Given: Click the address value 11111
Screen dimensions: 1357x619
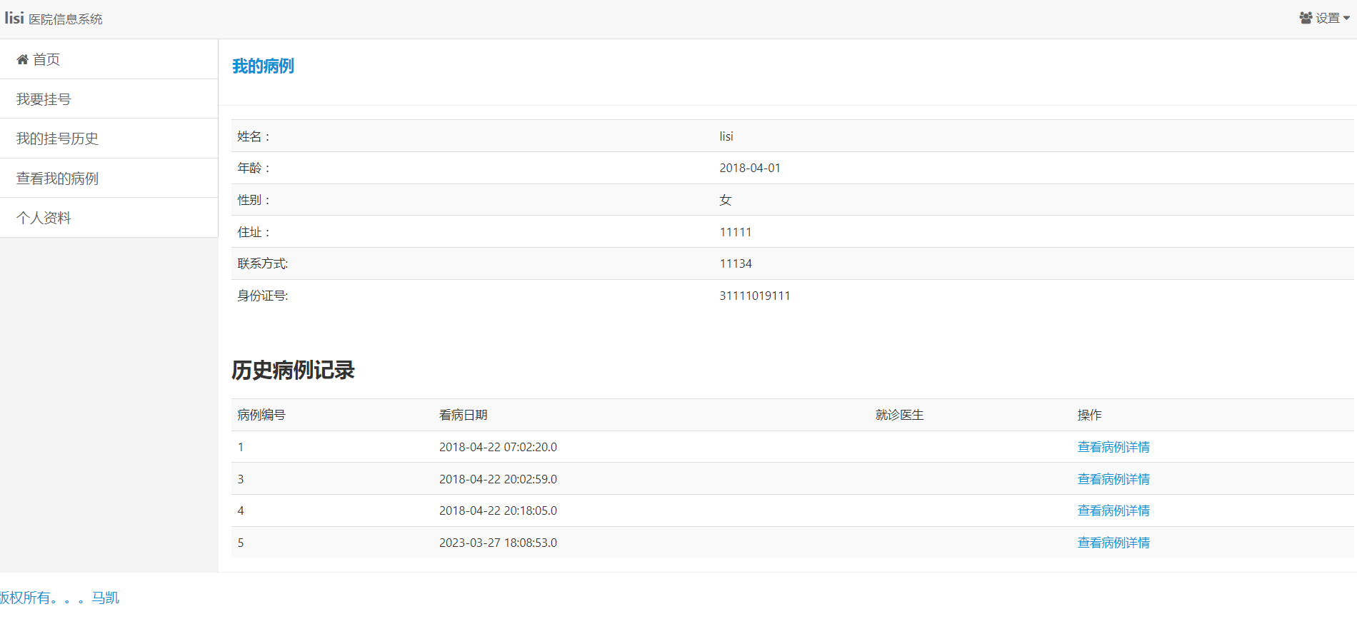Looking at the screenshot, I should (x=736, y=232).
